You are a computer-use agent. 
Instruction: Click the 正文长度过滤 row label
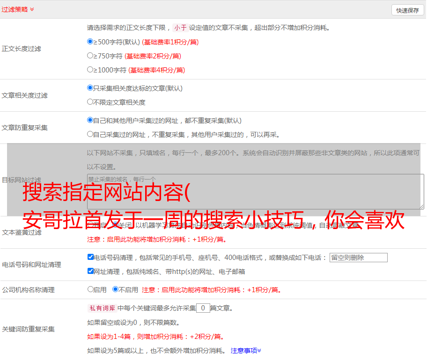(21, 49)
